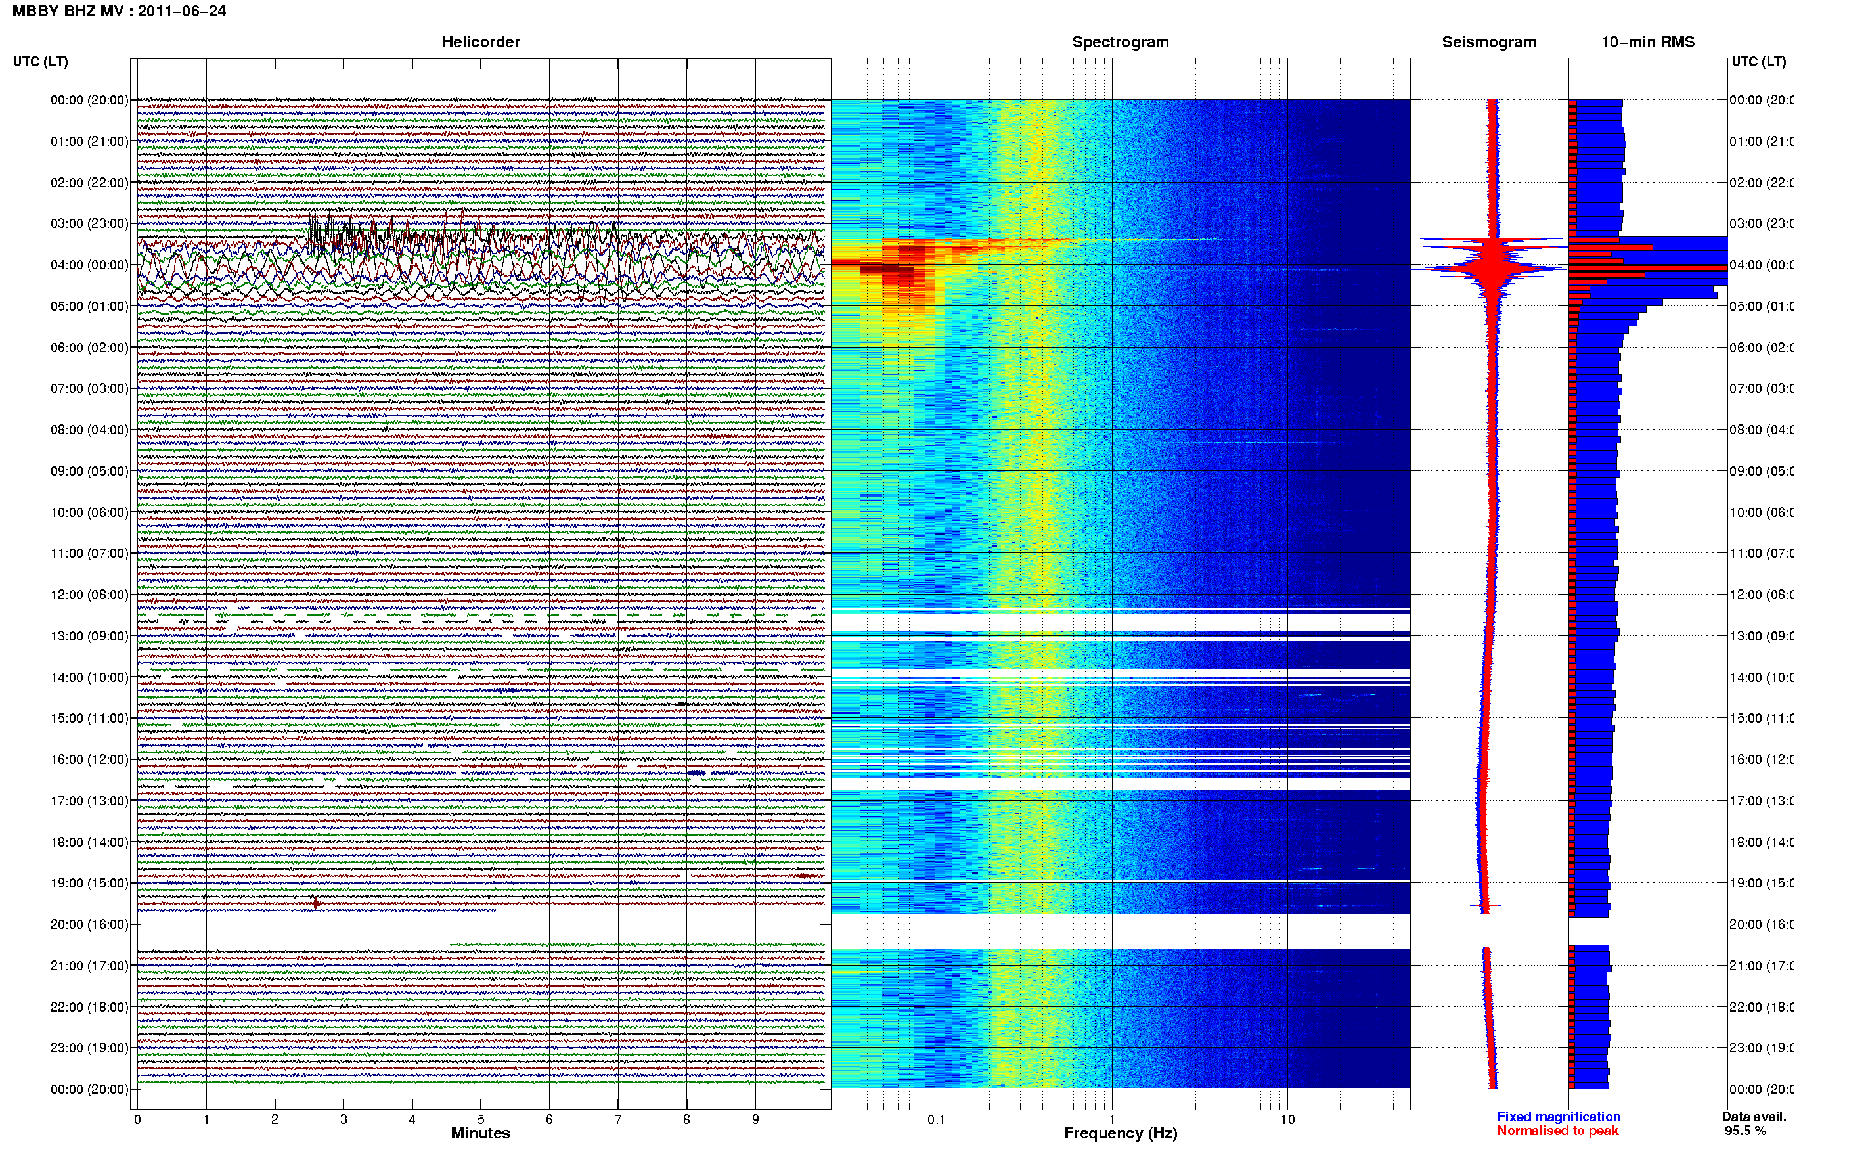Click the '95.5 %' data availability value
1868x1168 pixels.
point(1745,1131)
